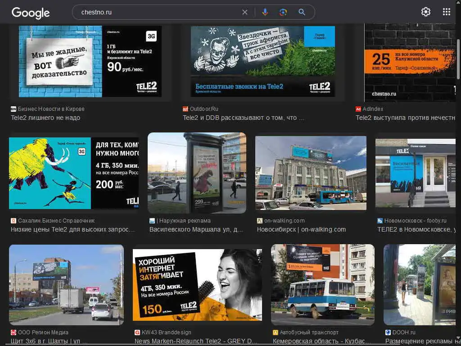Click the KW43 Branddesign favicon
Image resolution: width=461 pixels, height=346 pixels.
[137, 332]
